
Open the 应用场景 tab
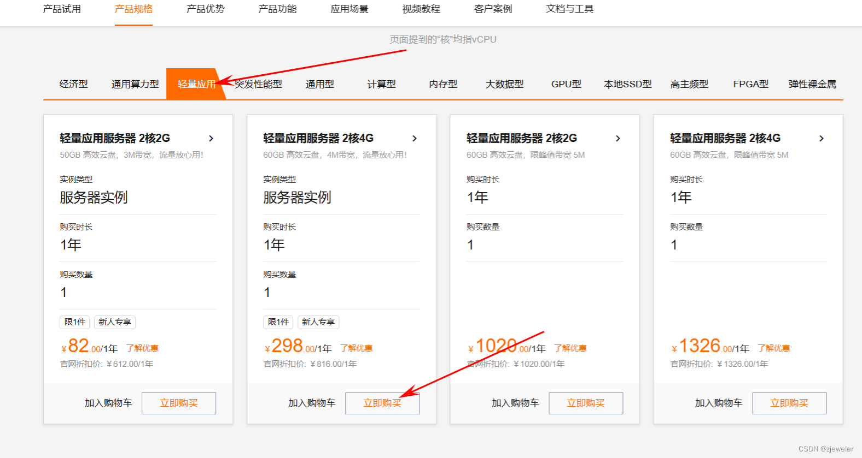[350, 9]
